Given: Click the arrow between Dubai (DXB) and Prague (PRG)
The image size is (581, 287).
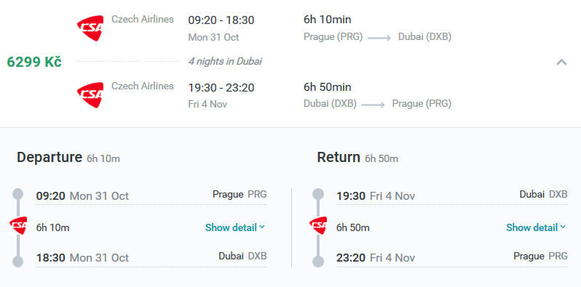Looking at the screenshot, I should click(x=373, y=105).
